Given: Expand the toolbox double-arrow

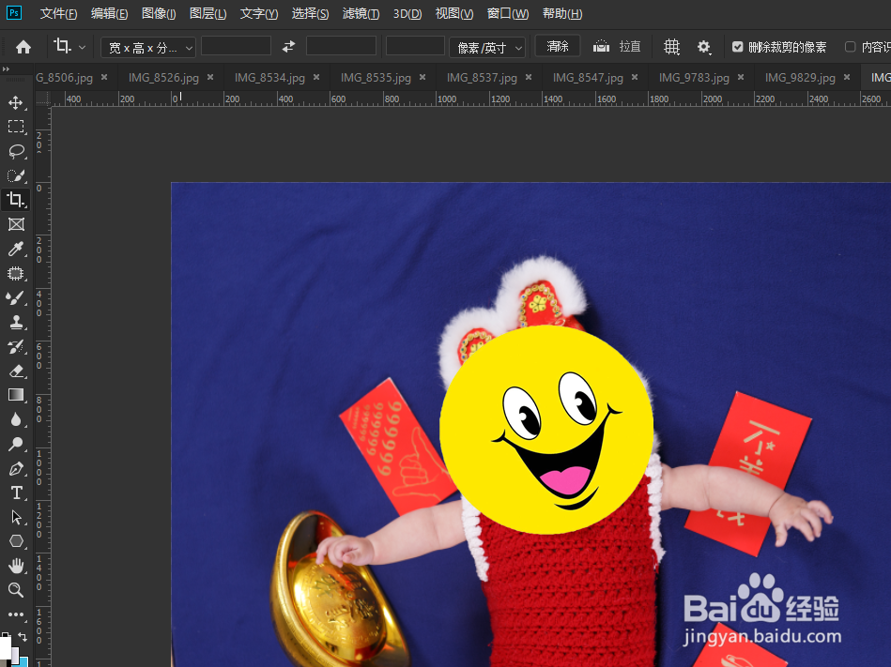Looking at the screenshot, I should 6,68.
